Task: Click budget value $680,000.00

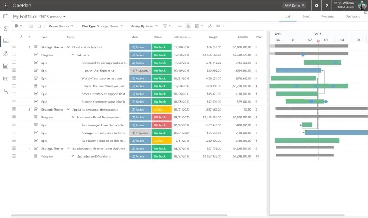Action: tap(213, 86)
